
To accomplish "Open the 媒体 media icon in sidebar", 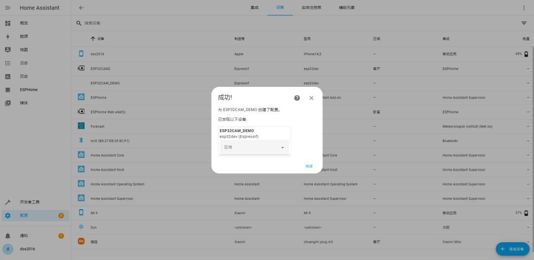I will 7,103.
